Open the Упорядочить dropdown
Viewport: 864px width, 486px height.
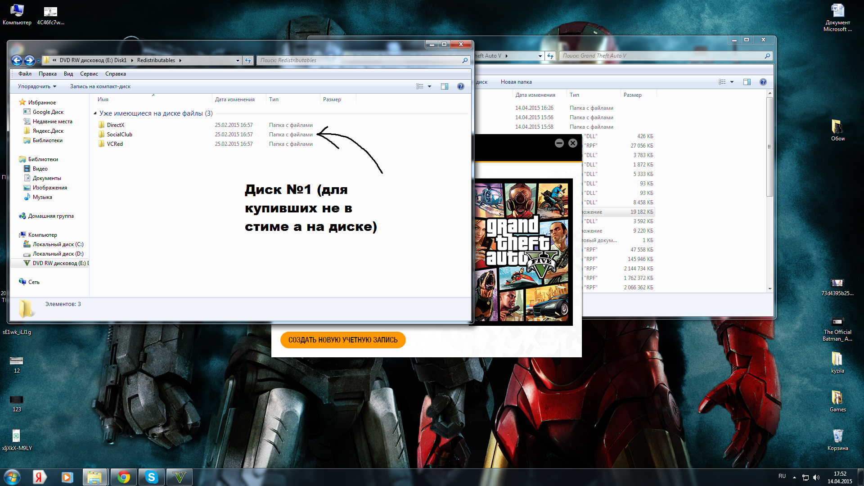[x=37, y=86]
